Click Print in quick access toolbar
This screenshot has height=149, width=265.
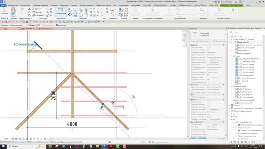[x=24, y=22]
